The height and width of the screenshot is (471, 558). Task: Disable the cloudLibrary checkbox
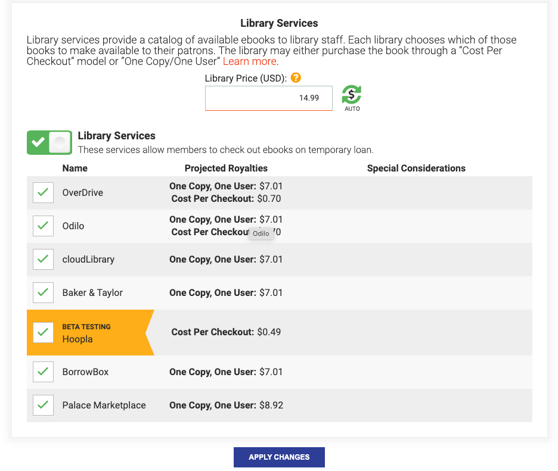coord(43,260)
